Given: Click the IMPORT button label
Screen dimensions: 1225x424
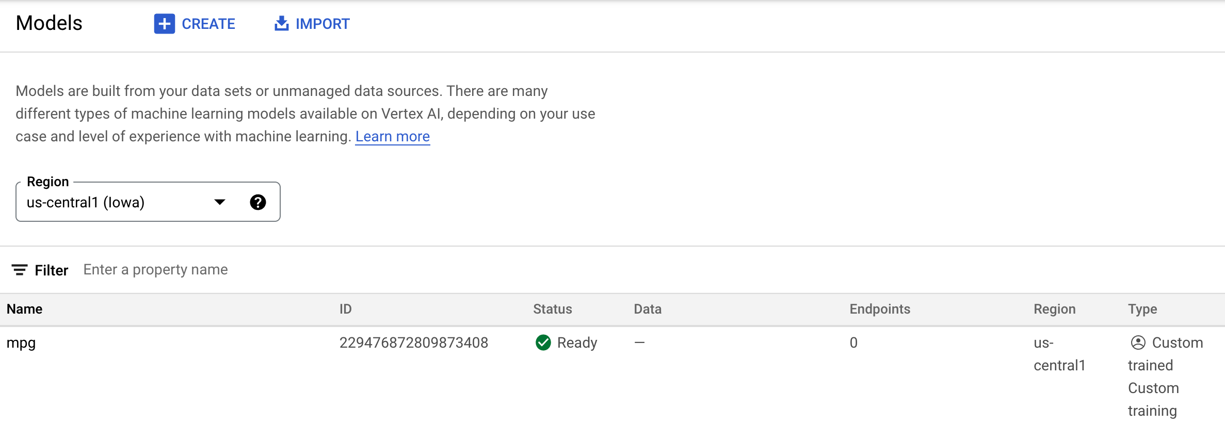Looking at the screenshot, I should [323, 24].
